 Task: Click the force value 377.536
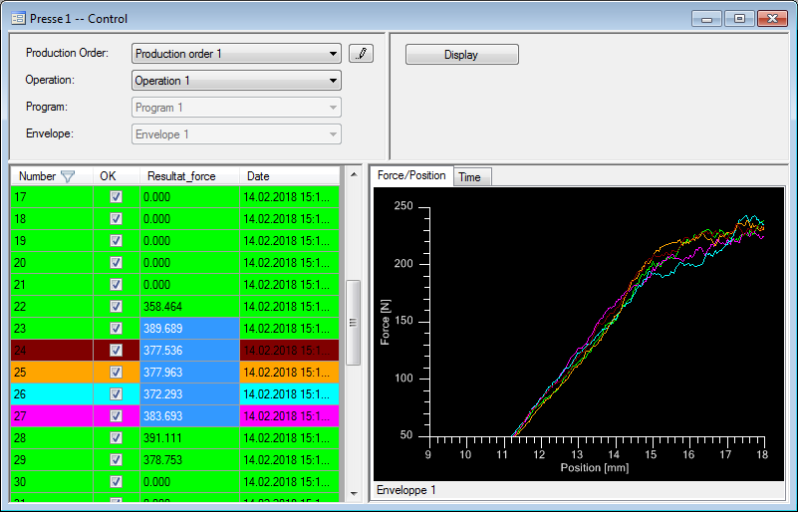[189, 351]
